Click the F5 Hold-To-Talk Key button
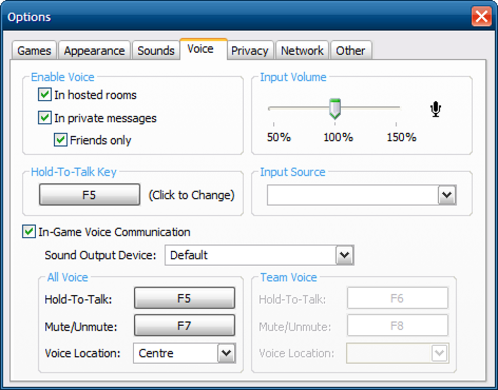The height and width of the screenshot is (390, 498). pyautogui.click(x=89, y=195)
